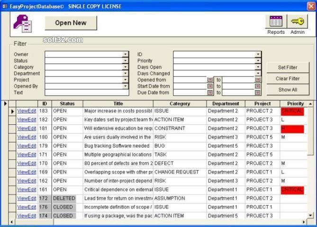Open ViewEdit link for closed ID 174

pyautogui.click(x=27, y=216)
